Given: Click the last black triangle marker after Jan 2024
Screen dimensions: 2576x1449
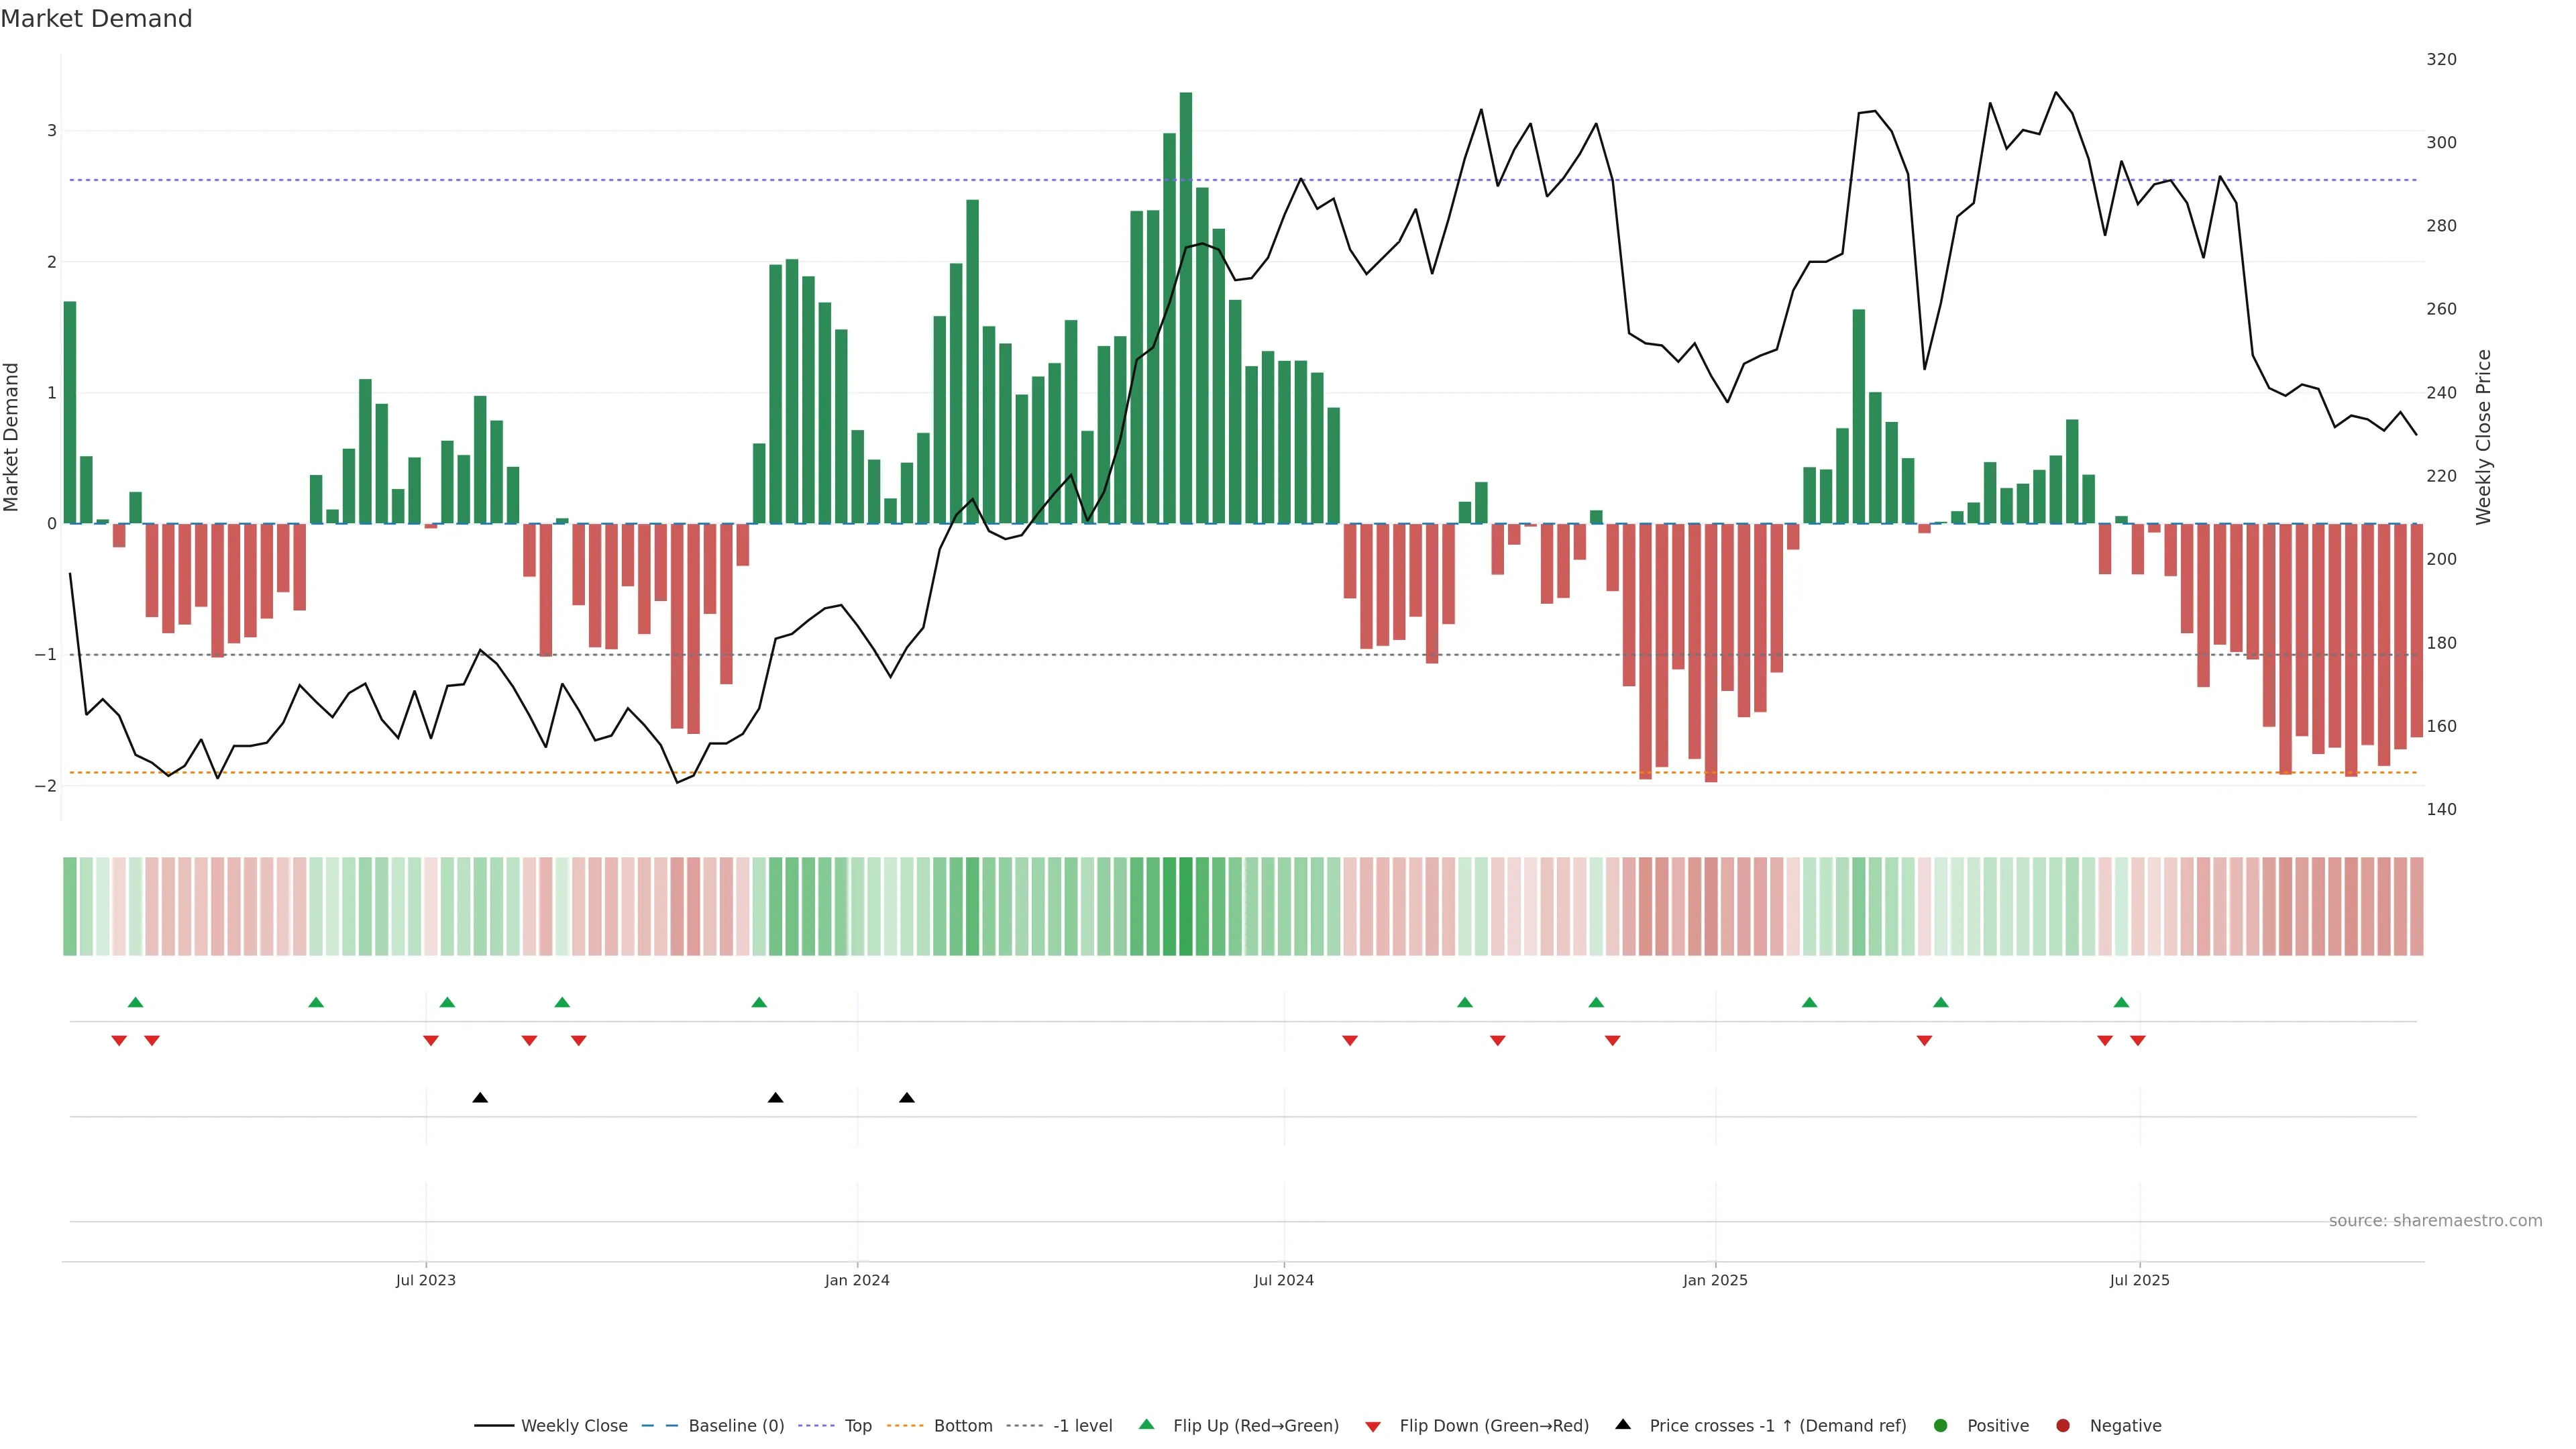Looking at the screenshot, I should [907, 1098].
